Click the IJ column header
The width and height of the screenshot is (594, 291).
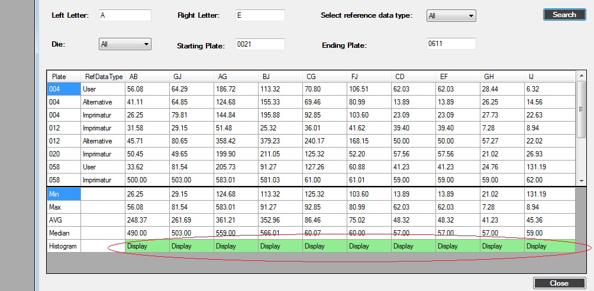click(x=550, y=77)
